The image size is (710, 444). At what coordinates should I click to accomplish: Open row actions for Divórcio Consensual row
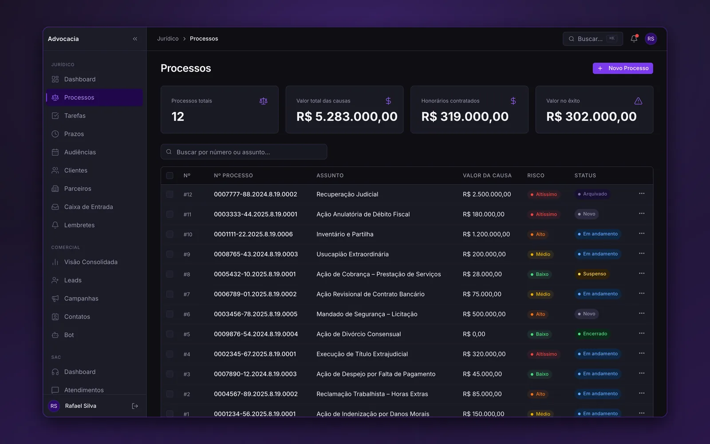pyautogui.click(x=642, y=333)
